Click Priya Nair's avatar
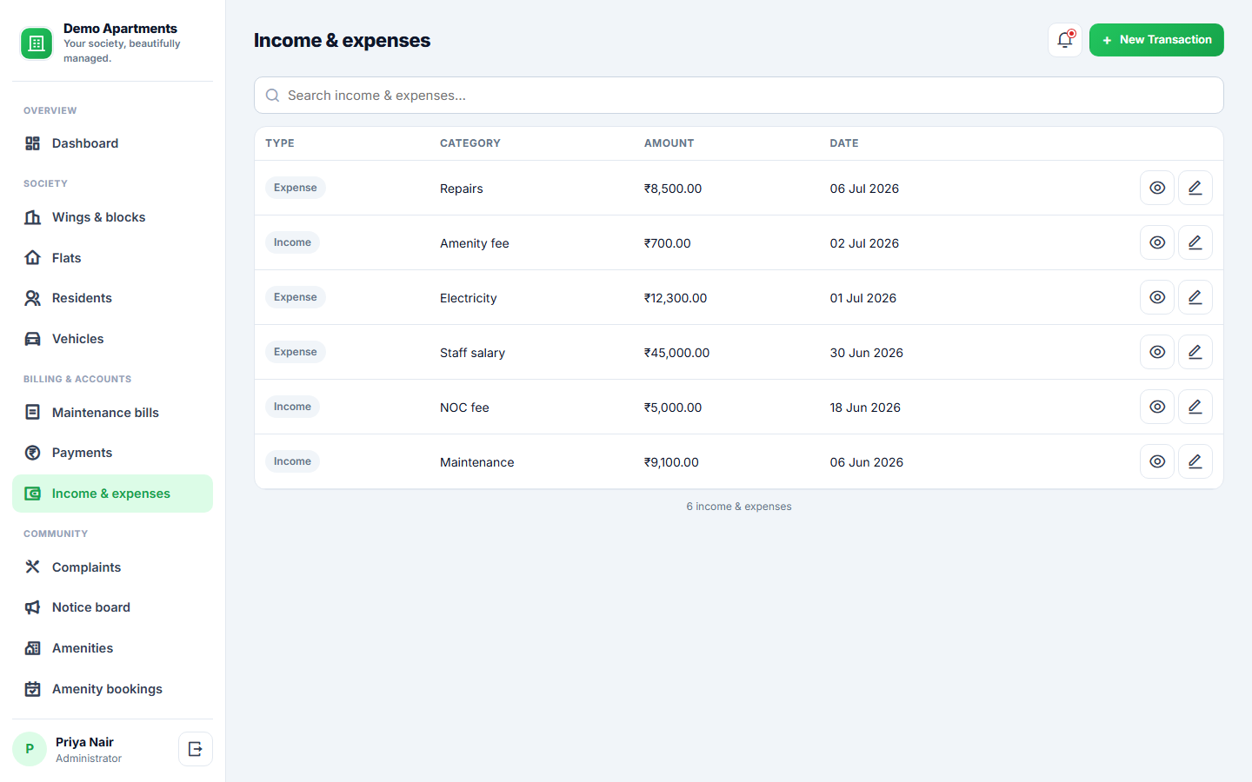 tap(30, 749)
